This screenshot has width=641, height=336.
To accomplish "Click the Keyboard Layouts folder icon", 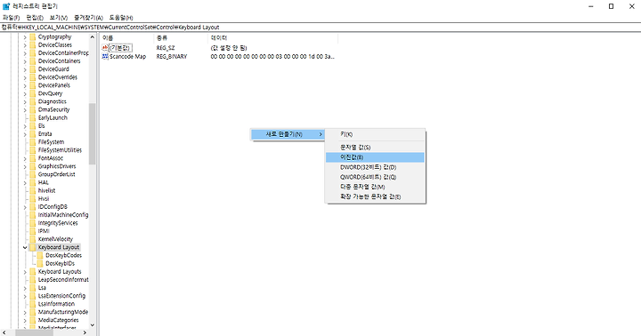I will coord(33,271).
